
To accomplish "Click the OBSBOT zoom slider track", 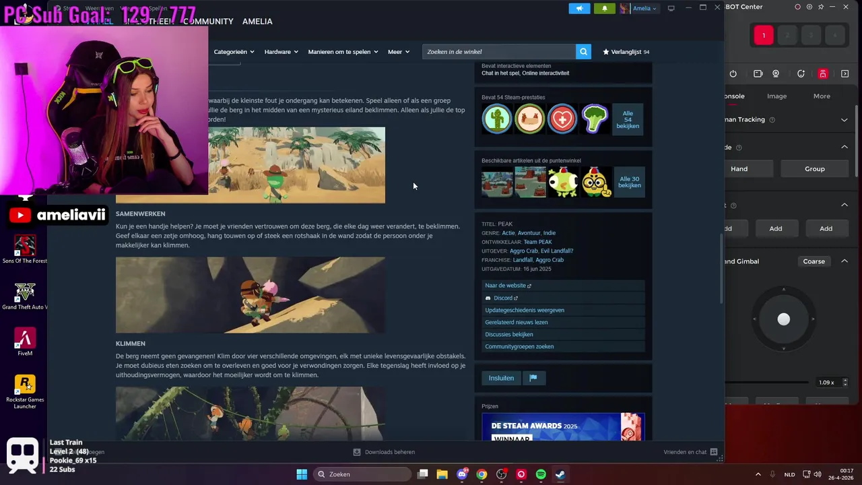I will [768, 383].
